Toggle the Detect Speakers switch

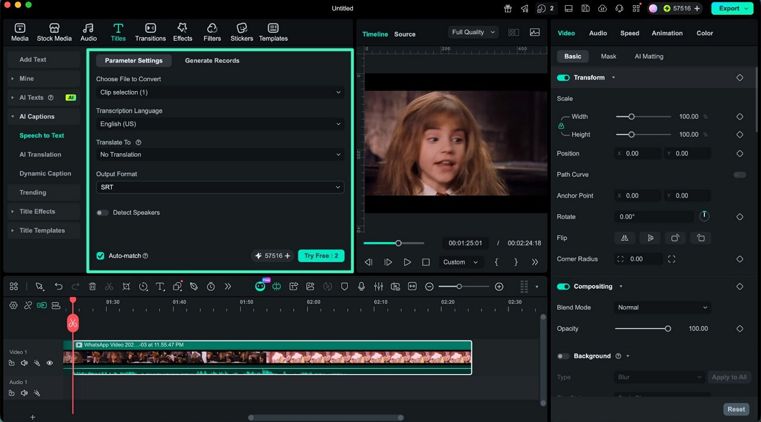point(102,213)
